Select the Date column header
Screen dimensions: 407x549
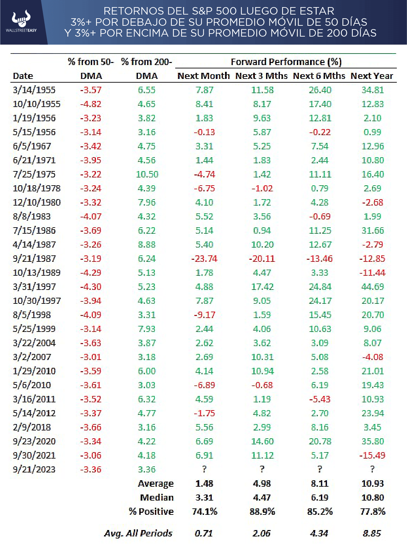[x=23, y=76]
